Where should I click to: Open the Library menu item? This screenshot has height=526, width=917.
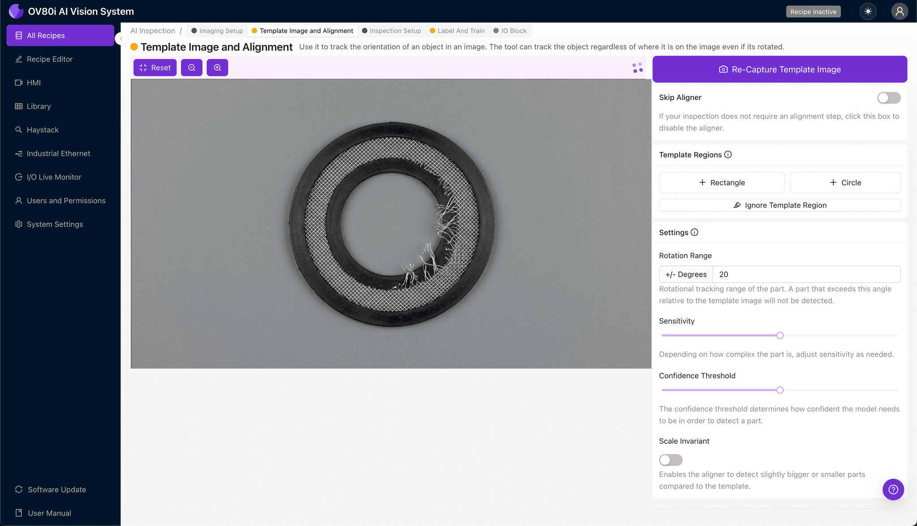pyautogui.click(x=60, y=106)
